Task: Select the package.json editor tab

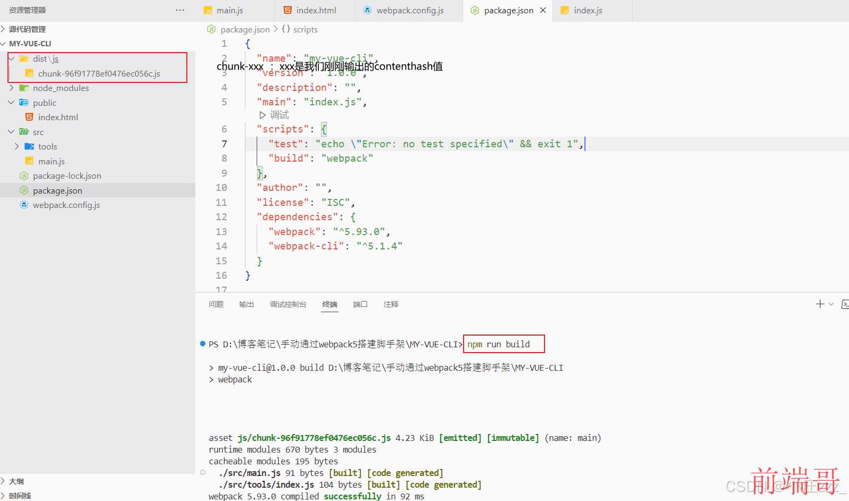Action: (508, 11)
